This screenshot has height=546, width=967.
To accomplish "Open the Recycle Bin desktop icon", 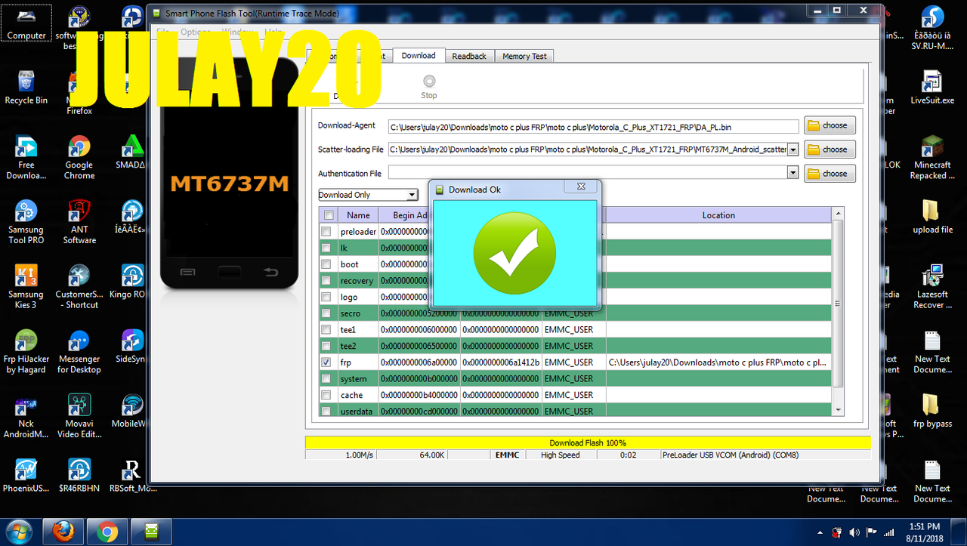I will [x=26, y=88].
